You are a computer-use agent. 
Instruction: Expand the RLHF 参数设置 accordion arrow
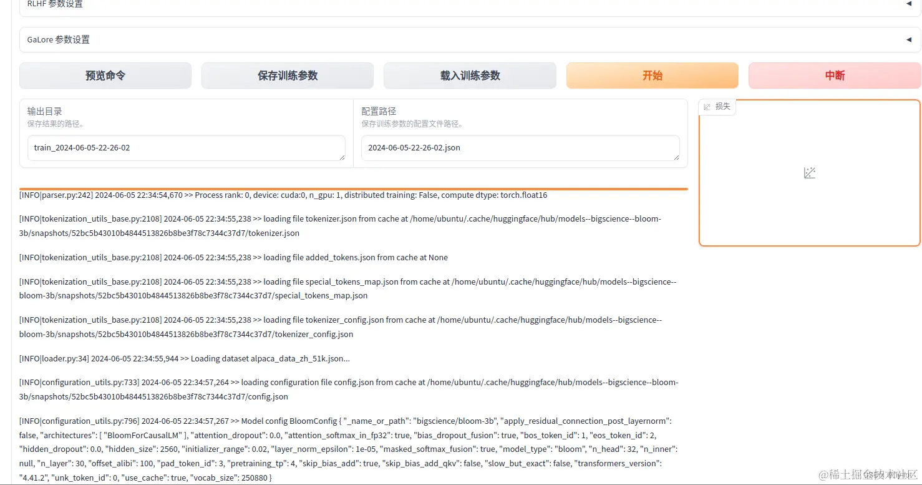tap(908, 4)
